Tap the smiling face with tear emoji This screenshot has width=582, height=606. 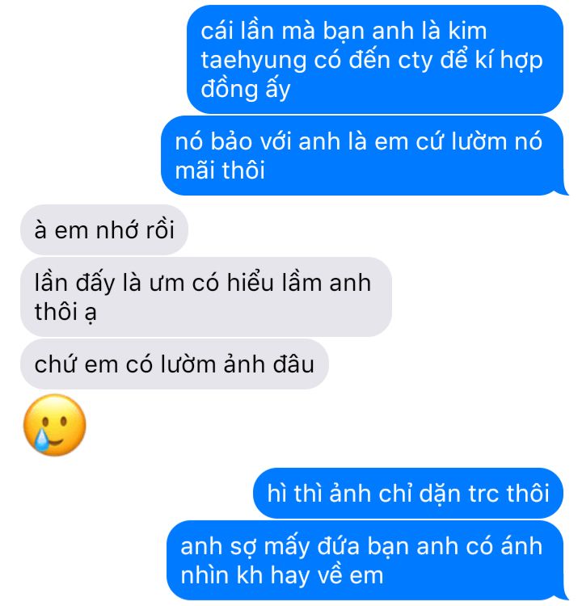(54, 425)
